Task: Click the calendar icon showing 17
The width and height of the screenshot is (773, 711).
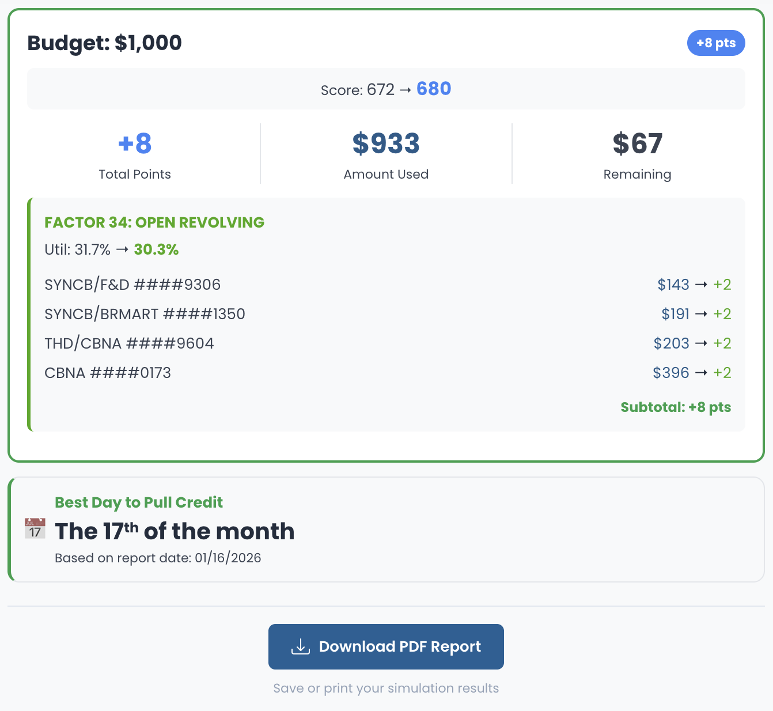Action: pos(35,528)
